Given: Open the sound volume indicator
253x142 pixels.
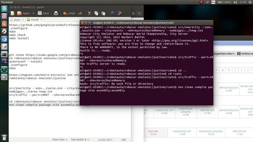Looking at the screenshot, I should 236,2.
